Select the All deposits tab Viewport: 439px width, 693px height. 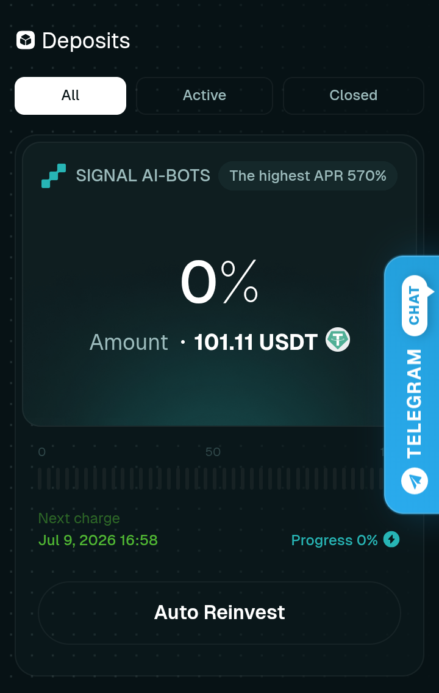[x=71, y=95]
